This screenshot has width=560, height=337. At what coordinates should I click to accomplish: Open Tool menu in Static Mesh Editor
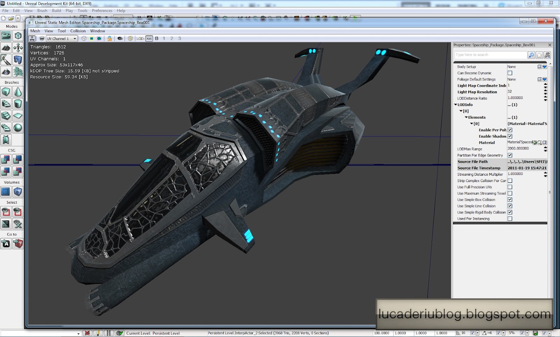(62, 31)
